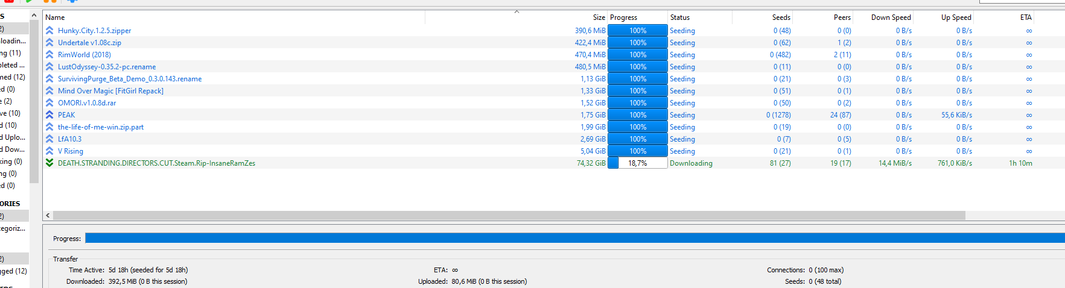
Task: Click the Downloading status of DEATH.STRANDING
Action: pos(691,163)
